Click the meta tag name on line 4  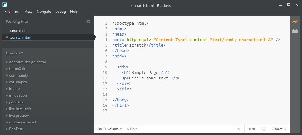click(119, 40)
